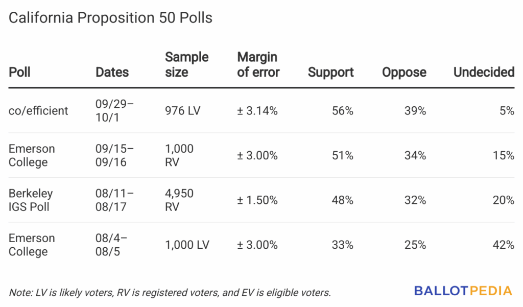Select the 4,950 RV sample size cell
Viewport: 523px width, 307px height.
tap(179, 200)
